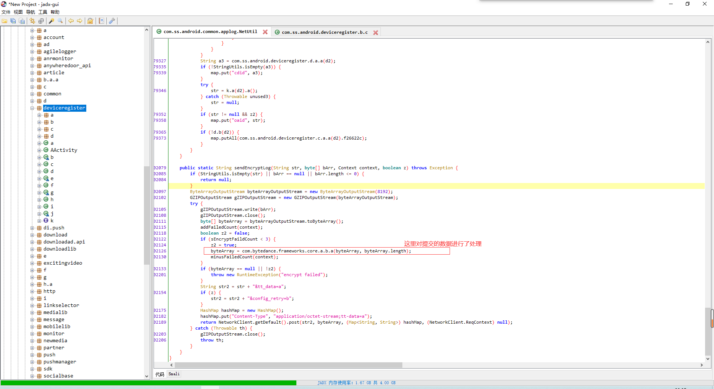This screenshot has width=714, height=389.
Task: Close the deviceregister.b.c tab
Action: tap(376, 33)
